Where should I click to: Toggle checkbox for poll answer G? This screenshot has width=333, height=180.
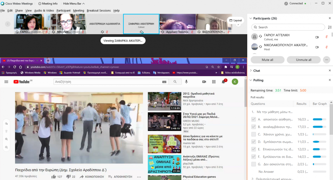(253, 164)
